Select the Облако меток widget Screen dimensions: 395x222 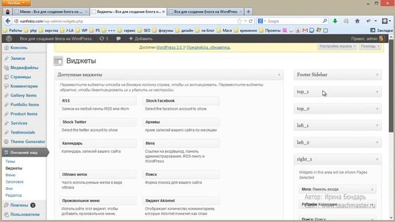pos(98,175)
